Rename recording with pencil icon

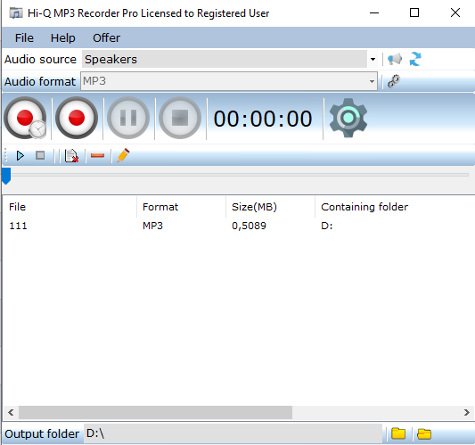123,155
